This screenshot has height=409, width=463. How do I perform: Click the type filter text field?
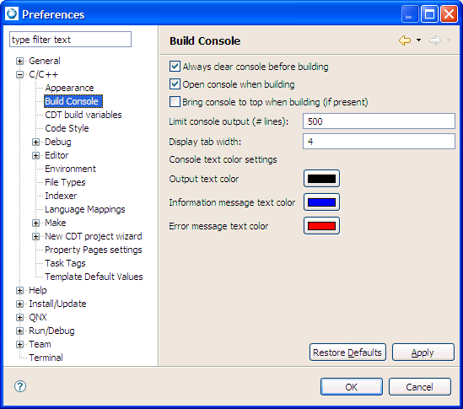(70, 40)
